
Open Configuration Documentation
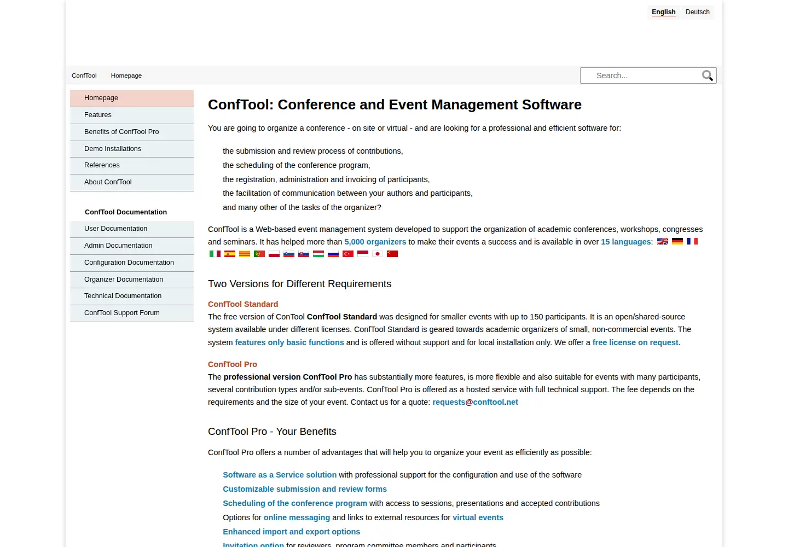[x=132, y=263]
